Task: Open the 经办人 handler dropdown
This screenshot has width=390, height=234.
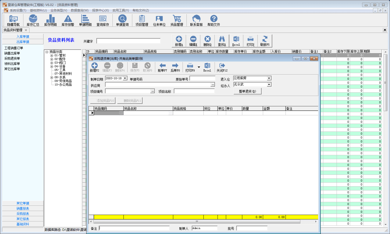Action: point(269,85)
